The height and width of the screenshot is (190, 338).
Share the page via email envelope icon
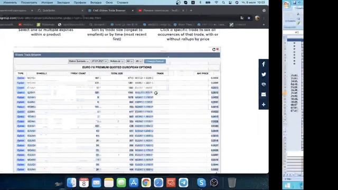(264, 94)
